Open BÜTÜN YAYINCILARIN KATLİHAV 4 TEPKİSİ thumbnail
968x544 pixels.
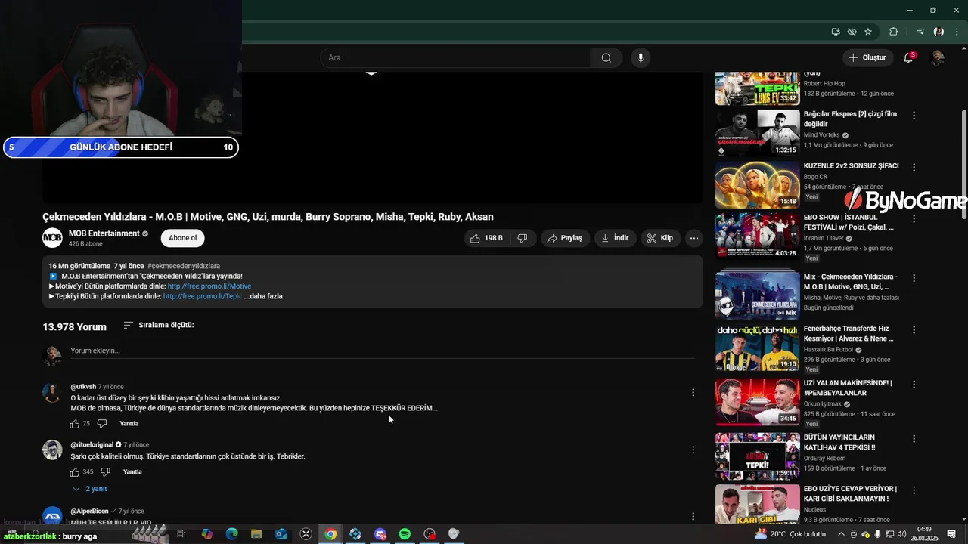coord(757,456)
